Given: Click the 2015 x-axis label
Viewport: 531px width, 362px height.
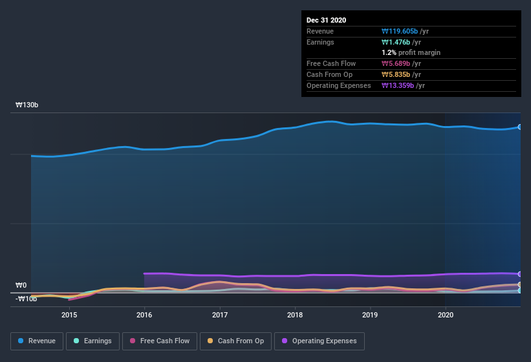Looking at the screenshot, I should [69, 315].
